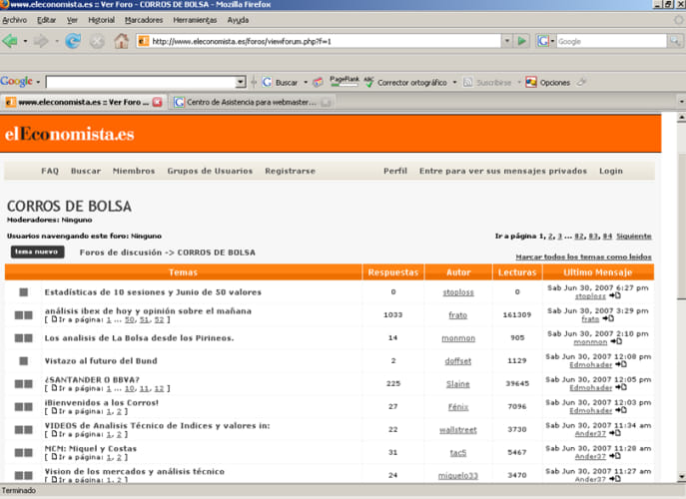This screenshot has height=499, width=686.
Task: Open author profile Slaine
Action: click(x=457, y=384)
